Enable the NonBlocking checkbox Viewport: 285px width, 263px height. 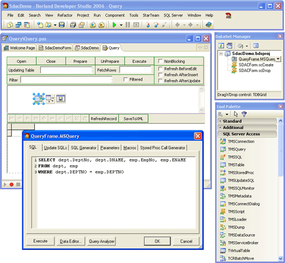pyautogui.click(x=160, y=61)
